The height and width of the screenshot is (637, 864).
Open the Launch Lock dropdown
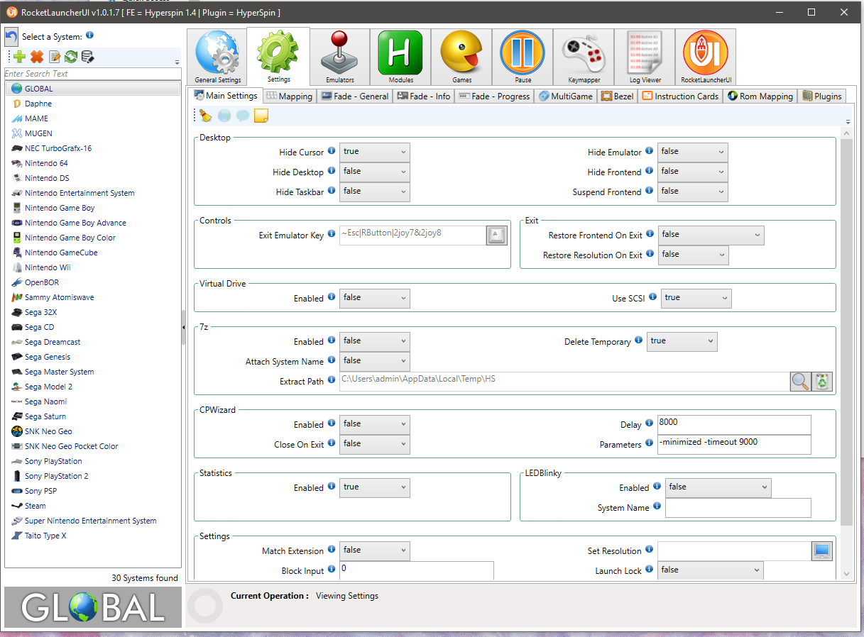(711, 570)
